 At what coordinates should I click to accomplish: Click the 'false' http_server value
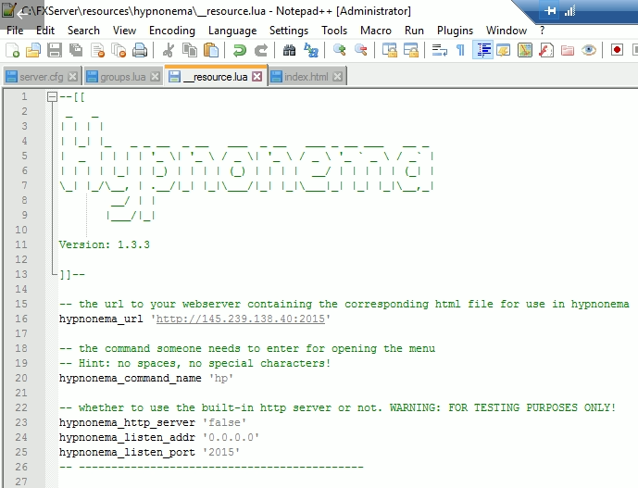pos(224,422)
